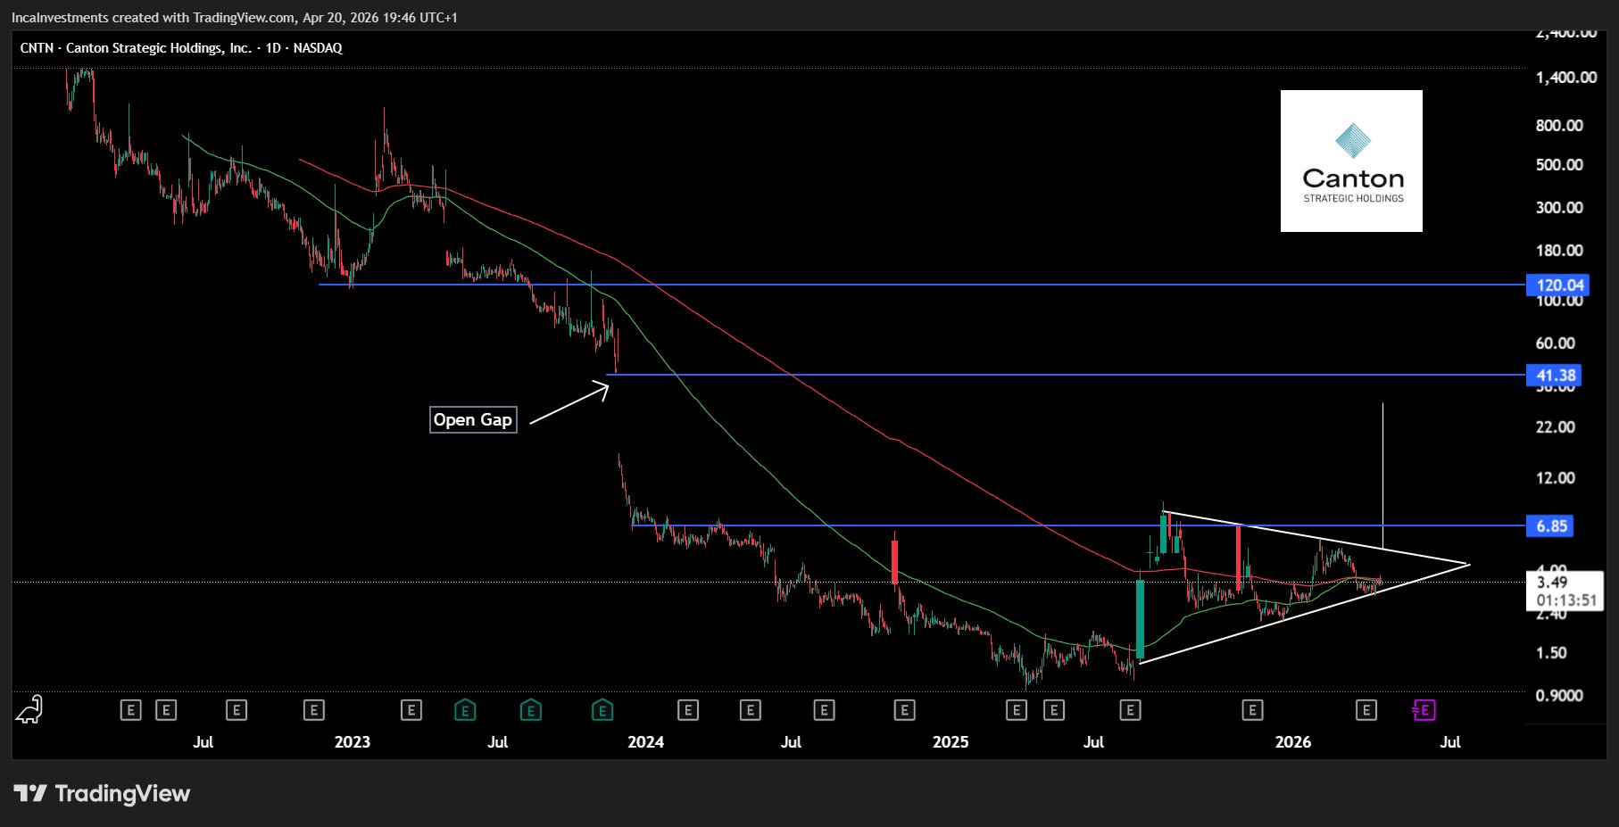The width and height of the screenshot is (1619, 827).
Task: Click the 12.00 price axis value
Action: (x=1556, y=478)
